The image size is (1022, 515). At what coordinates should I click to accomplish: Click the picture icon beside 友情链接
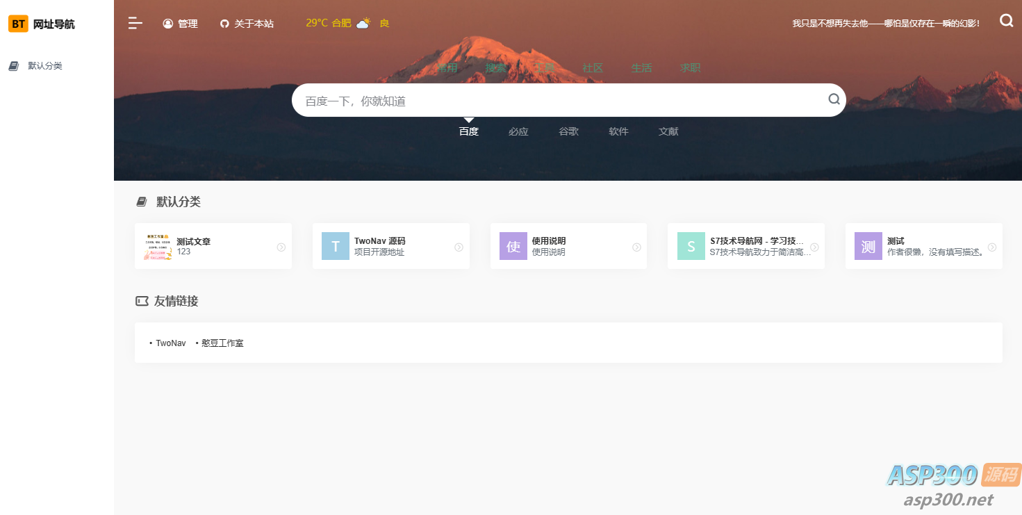point(141,301)
